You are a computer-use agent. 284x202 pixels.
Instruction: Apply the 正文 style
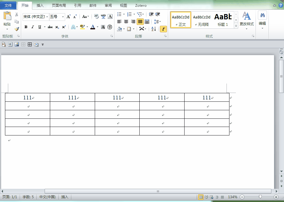click(x=180, y=20)
